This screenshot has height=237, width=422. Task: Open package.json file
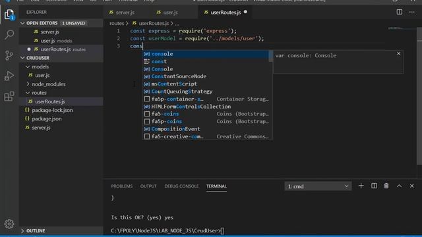point(61,118)
